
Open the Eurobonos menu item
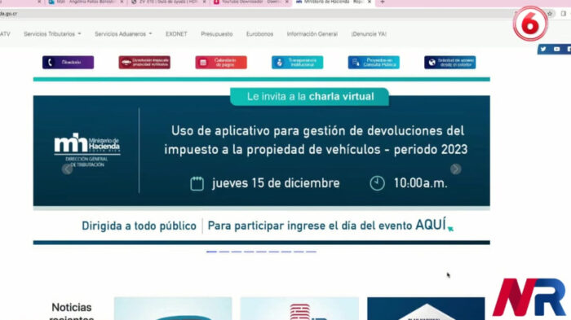[x=259, y=34]
